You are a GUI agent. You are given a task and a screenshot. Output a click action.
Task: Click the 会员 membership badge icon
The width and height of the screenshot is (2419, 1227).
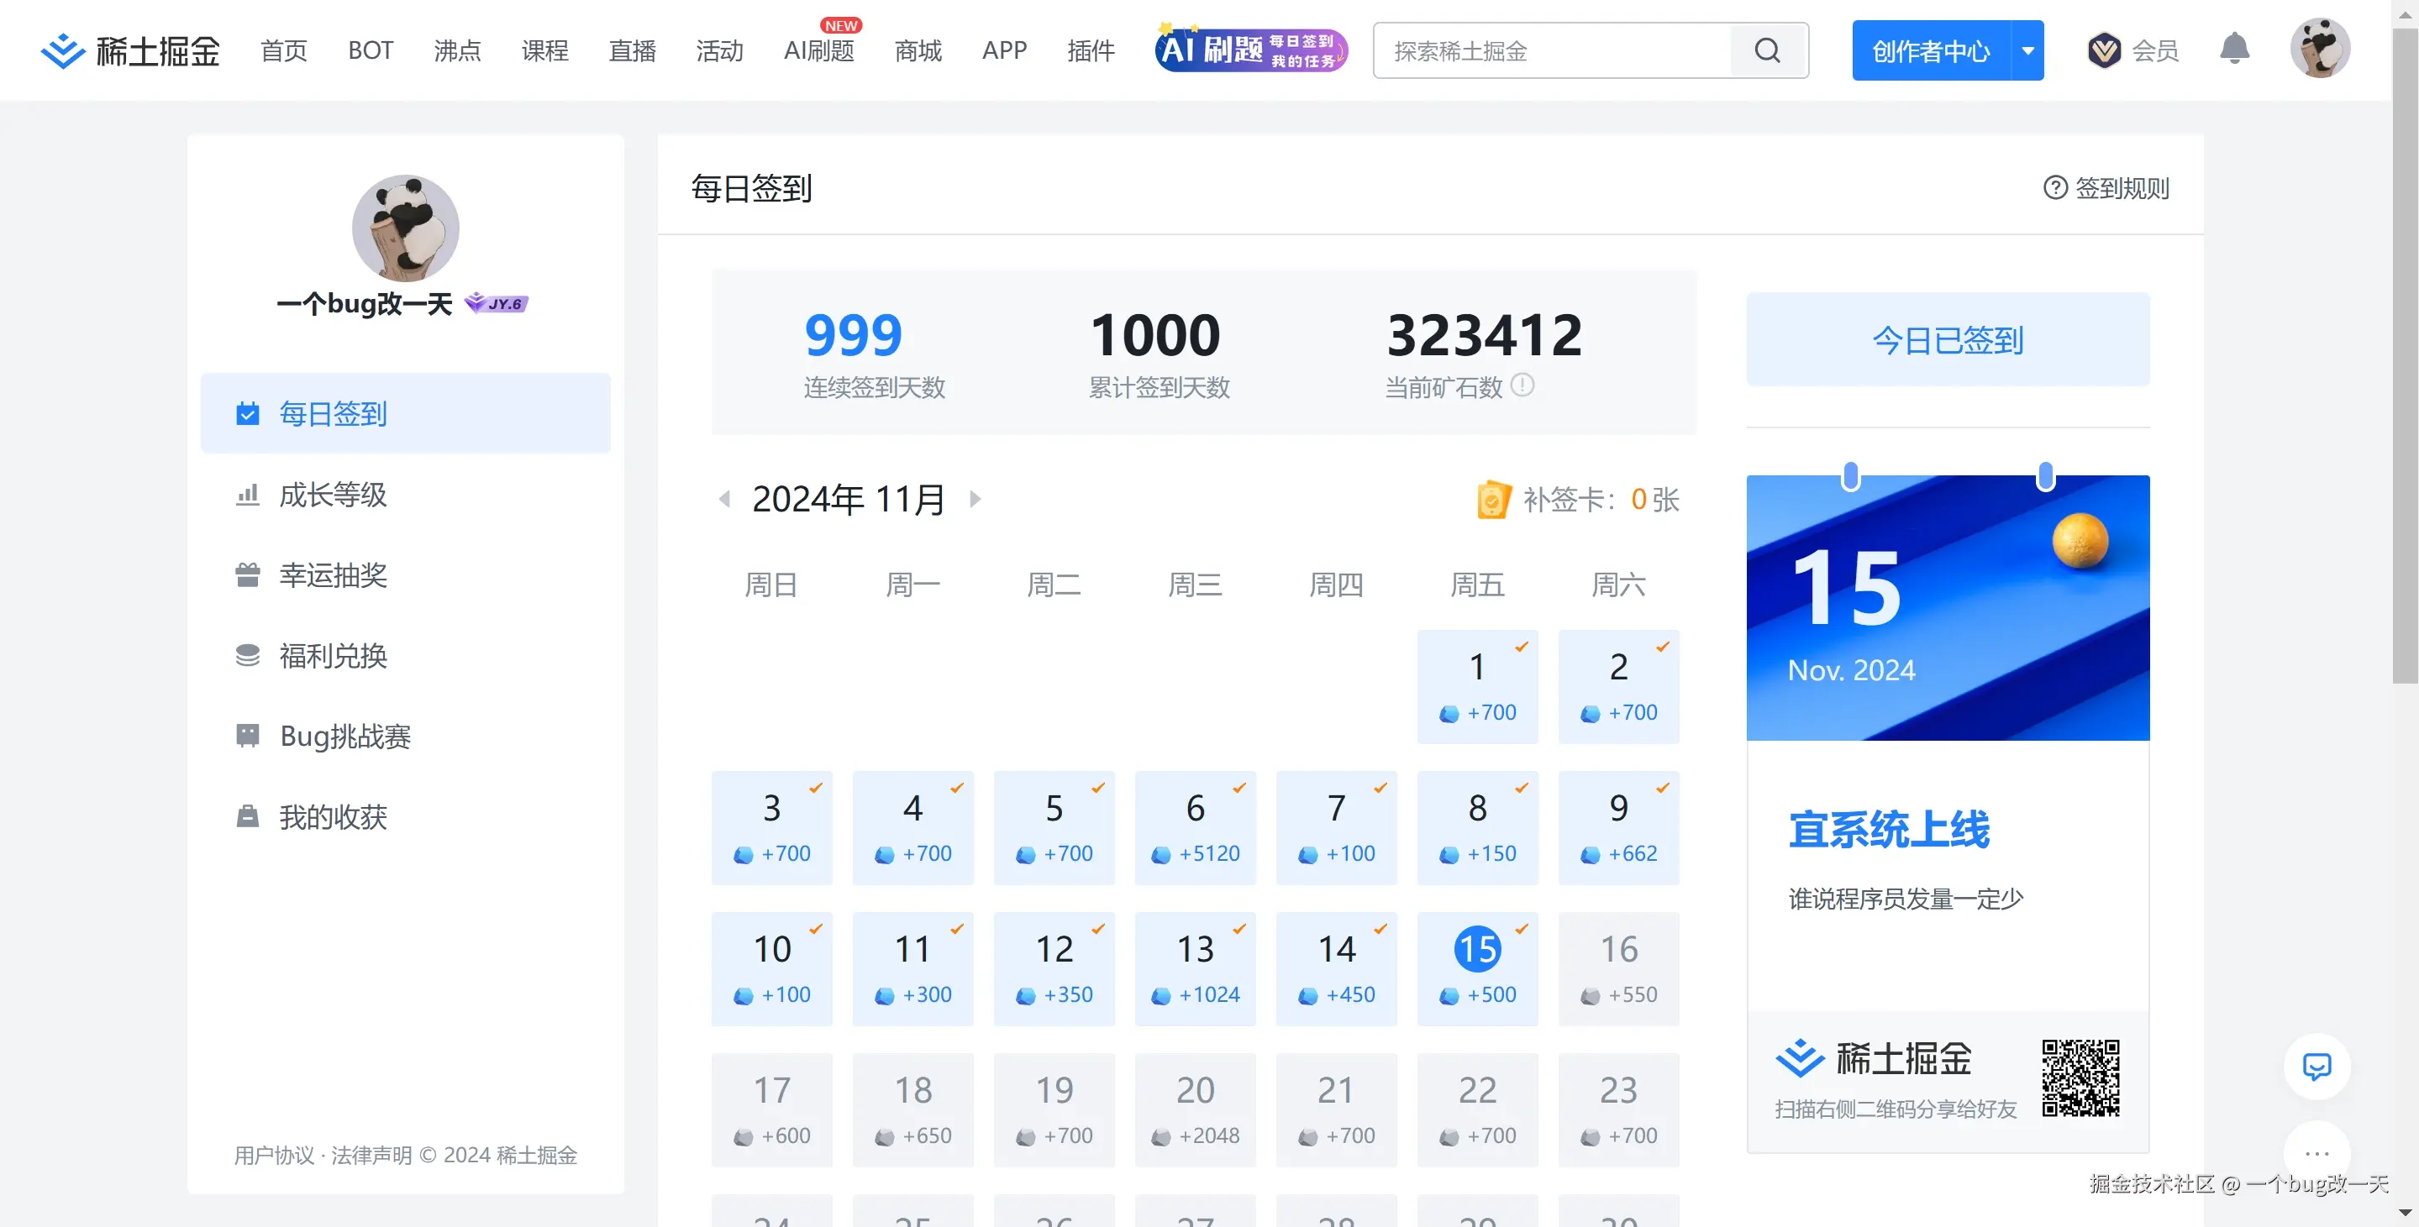[x=2105, y=50]
